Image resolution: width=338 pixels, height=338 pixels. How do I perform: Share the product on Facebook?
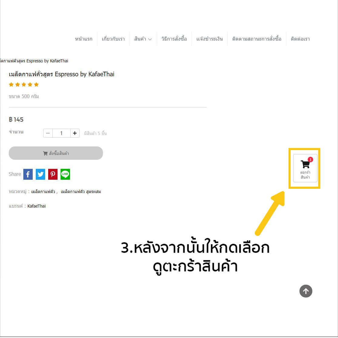pyautogui.click(x=28, y=174)
